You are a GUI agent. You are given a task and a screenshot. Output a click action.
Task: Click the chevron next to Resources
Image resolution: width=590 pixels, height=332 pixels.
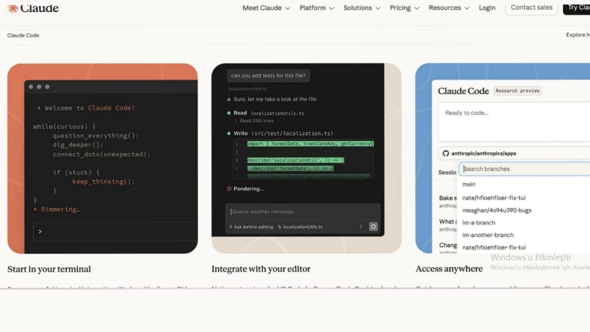point(467,8)
